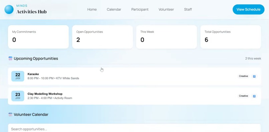Open the Clay Modelling Workshop opportunity

pos(134,96)
